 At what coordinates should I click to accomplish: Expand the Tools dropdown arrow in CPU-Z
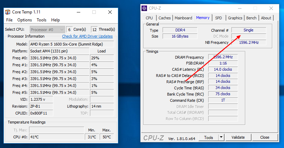pyautogui.click(x=221, y=138)
